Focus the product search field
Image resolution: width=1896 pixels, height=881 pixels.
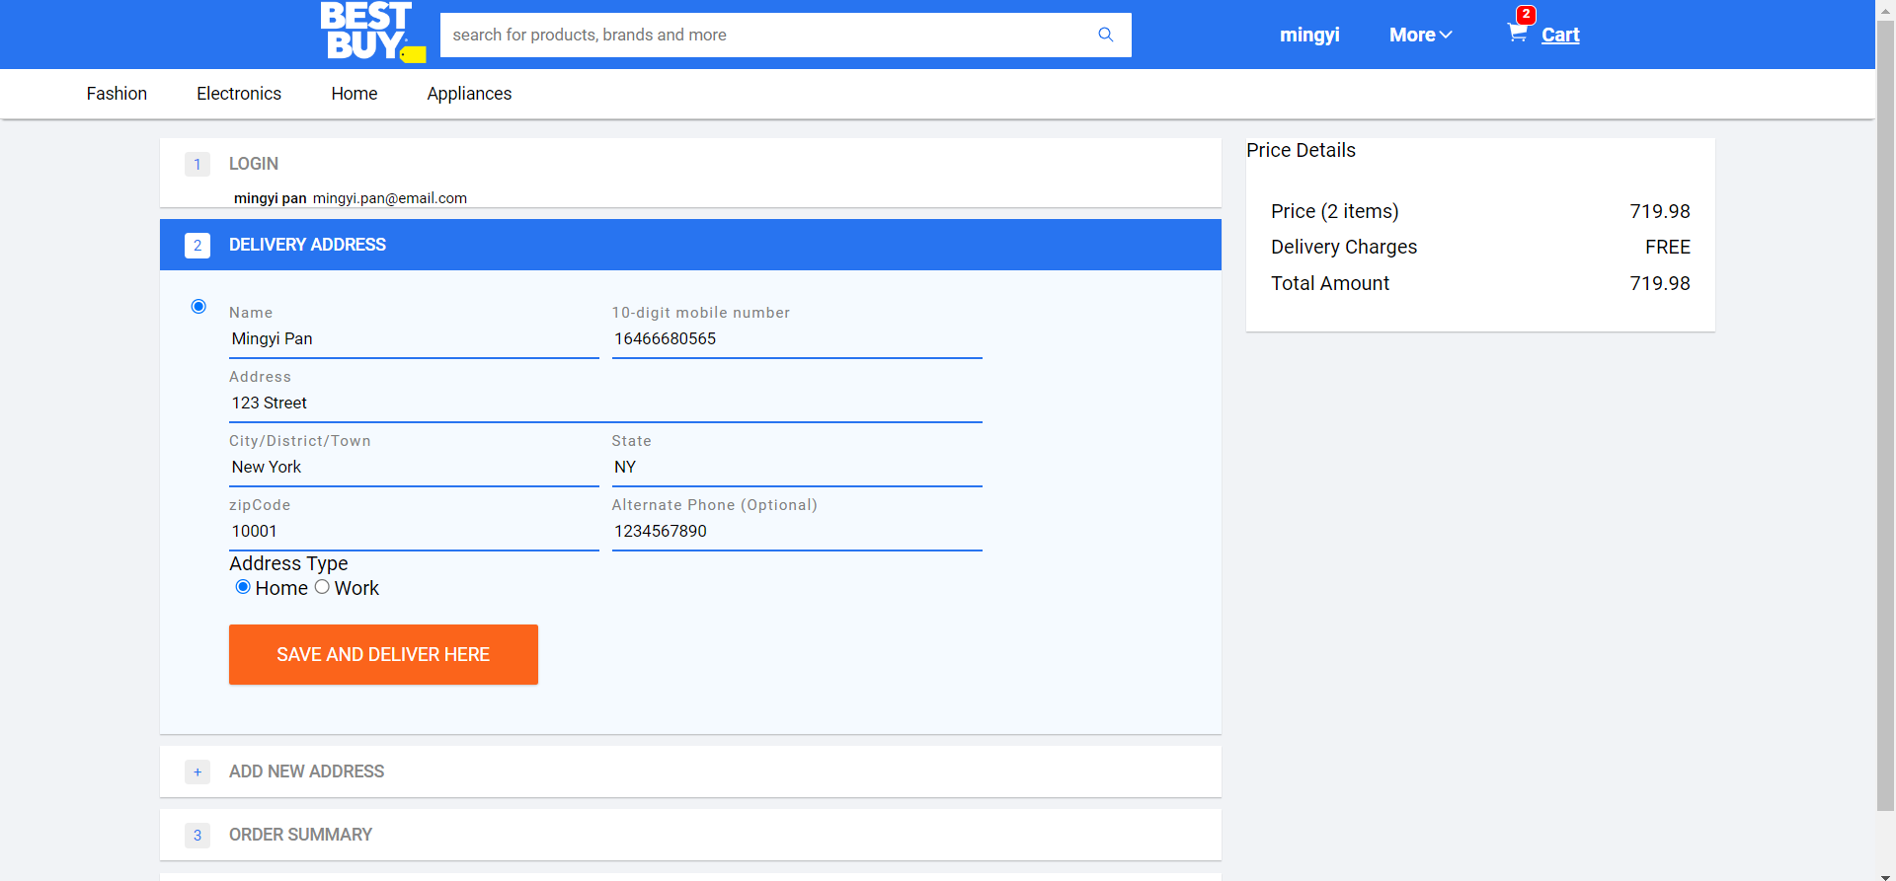(x=770, y=35)
